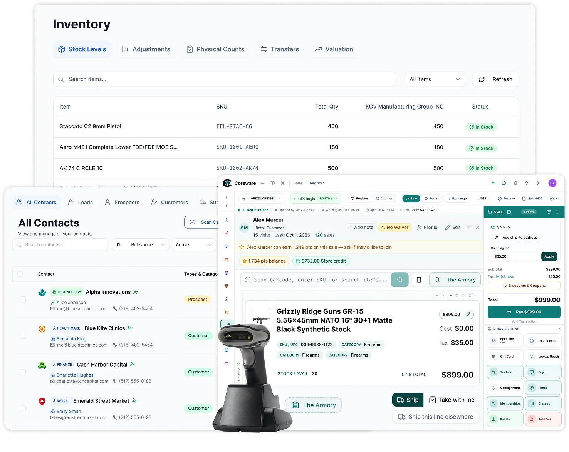
Task: Switch to the Adjustments tab in Inventory
Action: pos(146,49)
